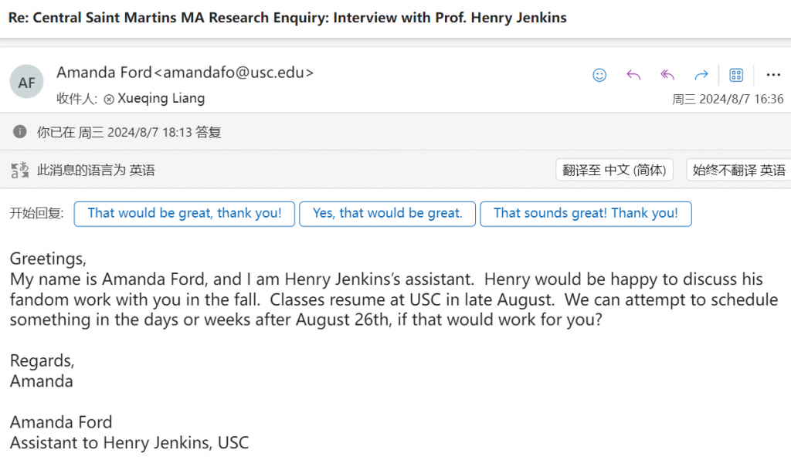Open sender contact Amanda Ford amandafo@usc.edu
This screenshot has height=460, width=791.
click(x=185, y=73)
